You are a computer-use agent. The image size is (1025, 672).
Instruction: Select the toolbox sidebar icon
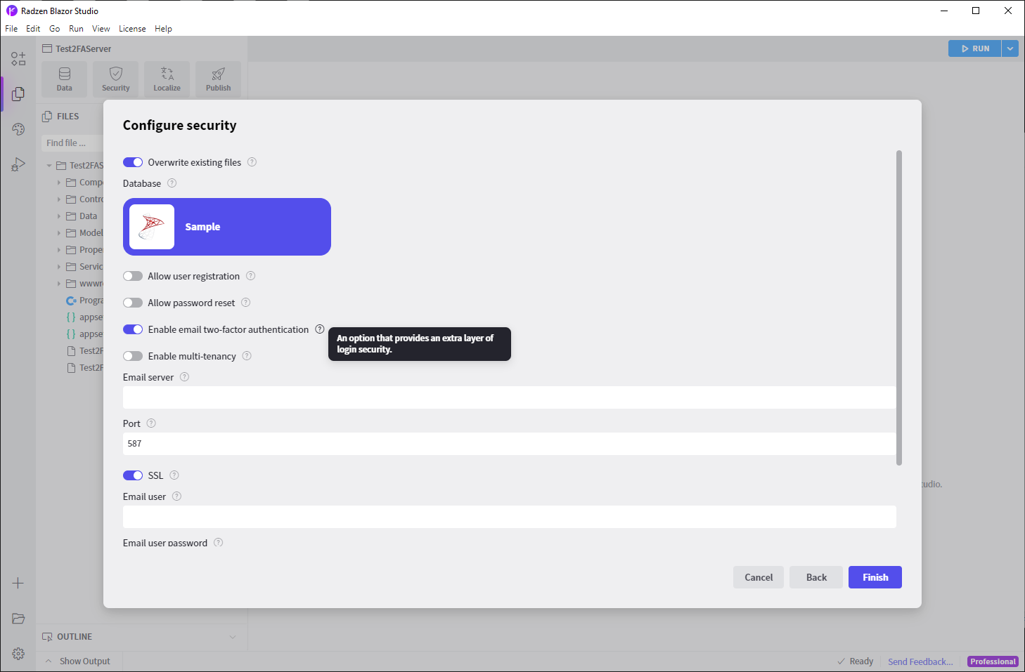(x=18, y=58)
